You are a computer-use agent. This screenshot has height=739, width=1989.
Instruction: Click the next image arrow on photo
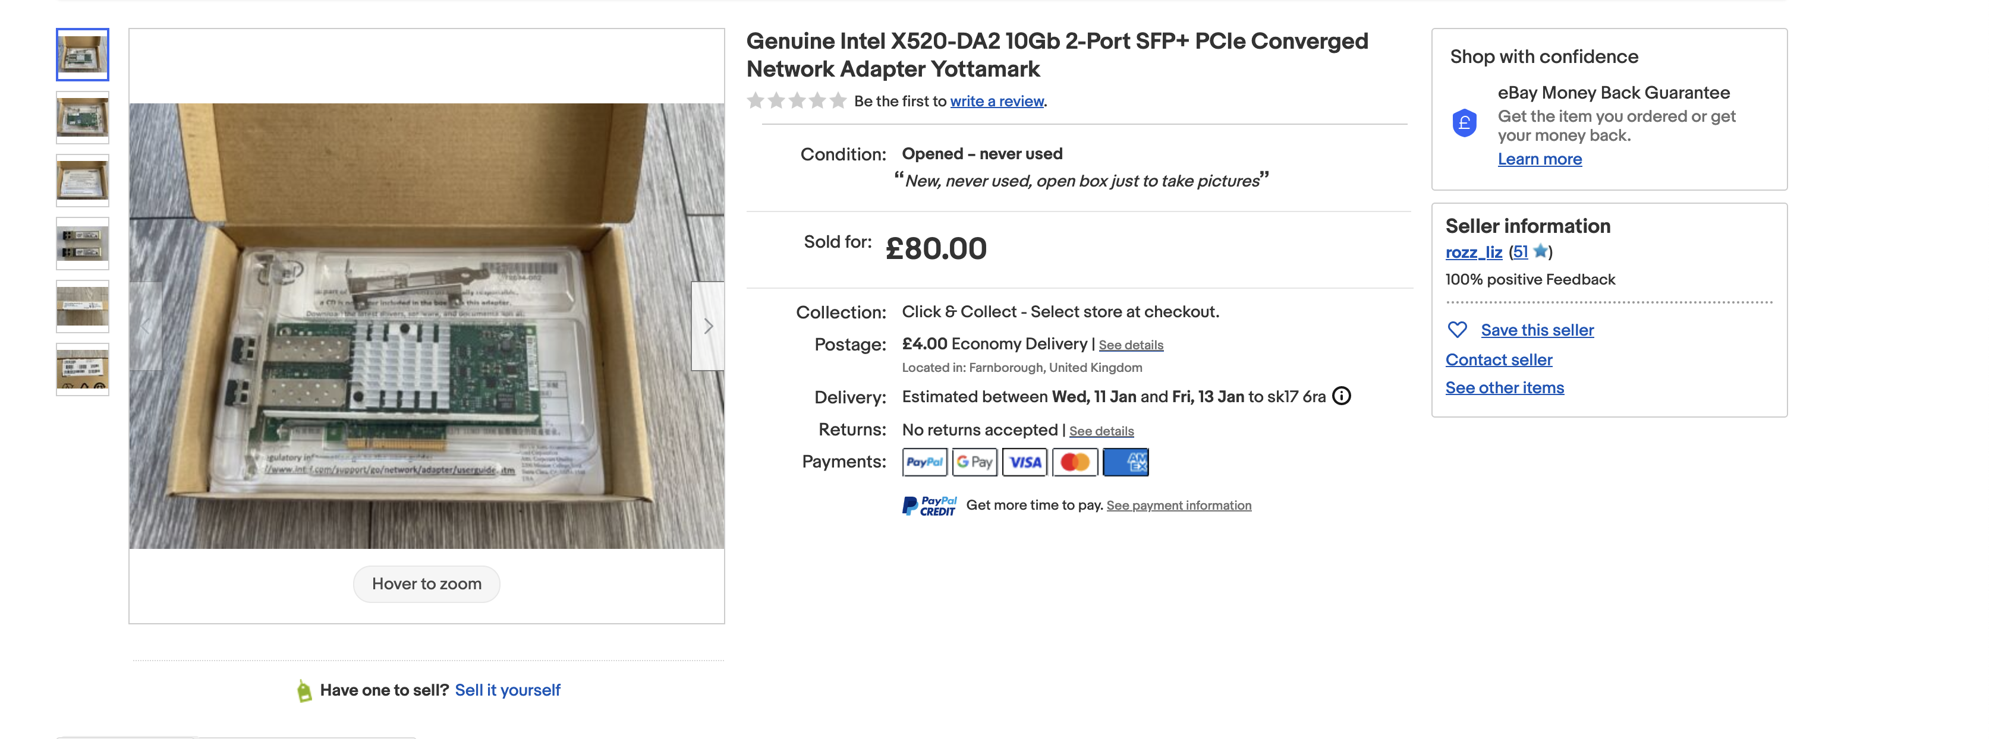click(707, 326)
